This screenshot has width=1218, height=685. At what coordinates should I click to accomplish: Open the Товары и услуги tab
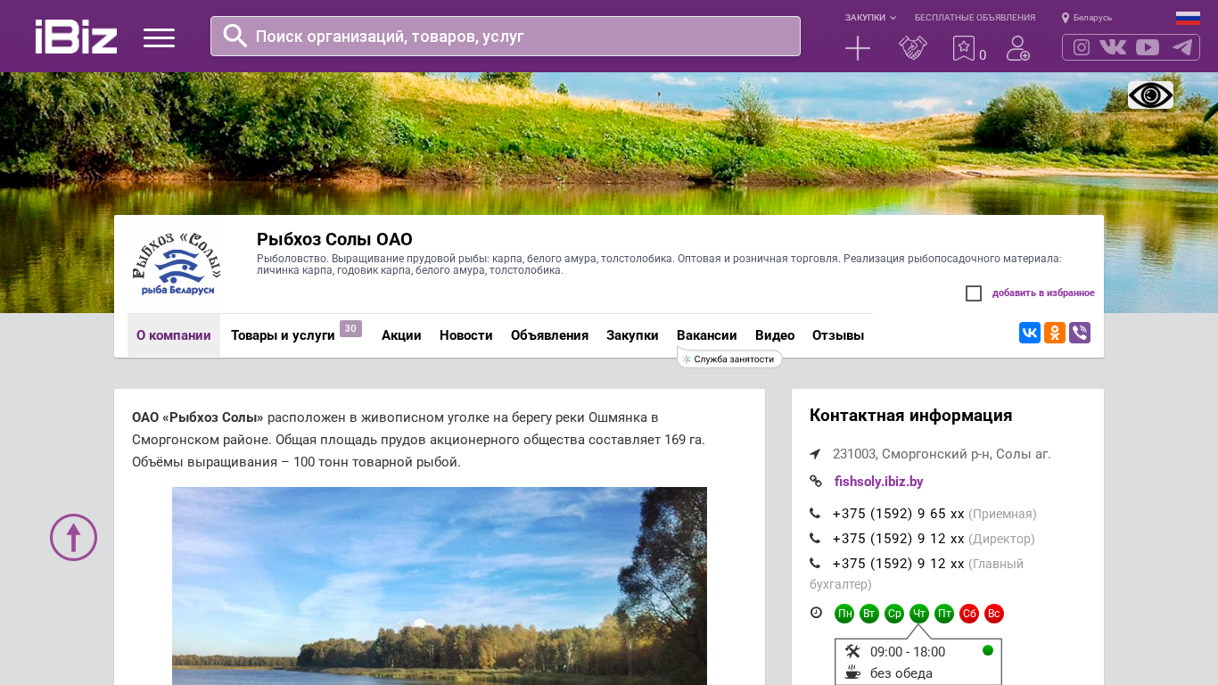coord(283,335)
